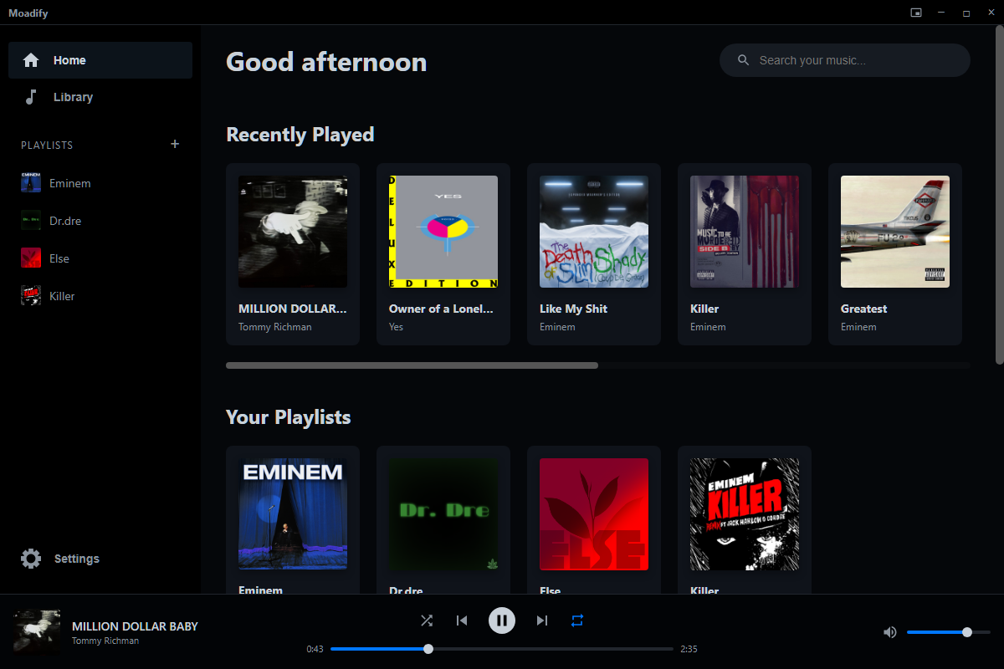Click the song progress bar
Screen dimensions: 1004x669
[502, 649]
